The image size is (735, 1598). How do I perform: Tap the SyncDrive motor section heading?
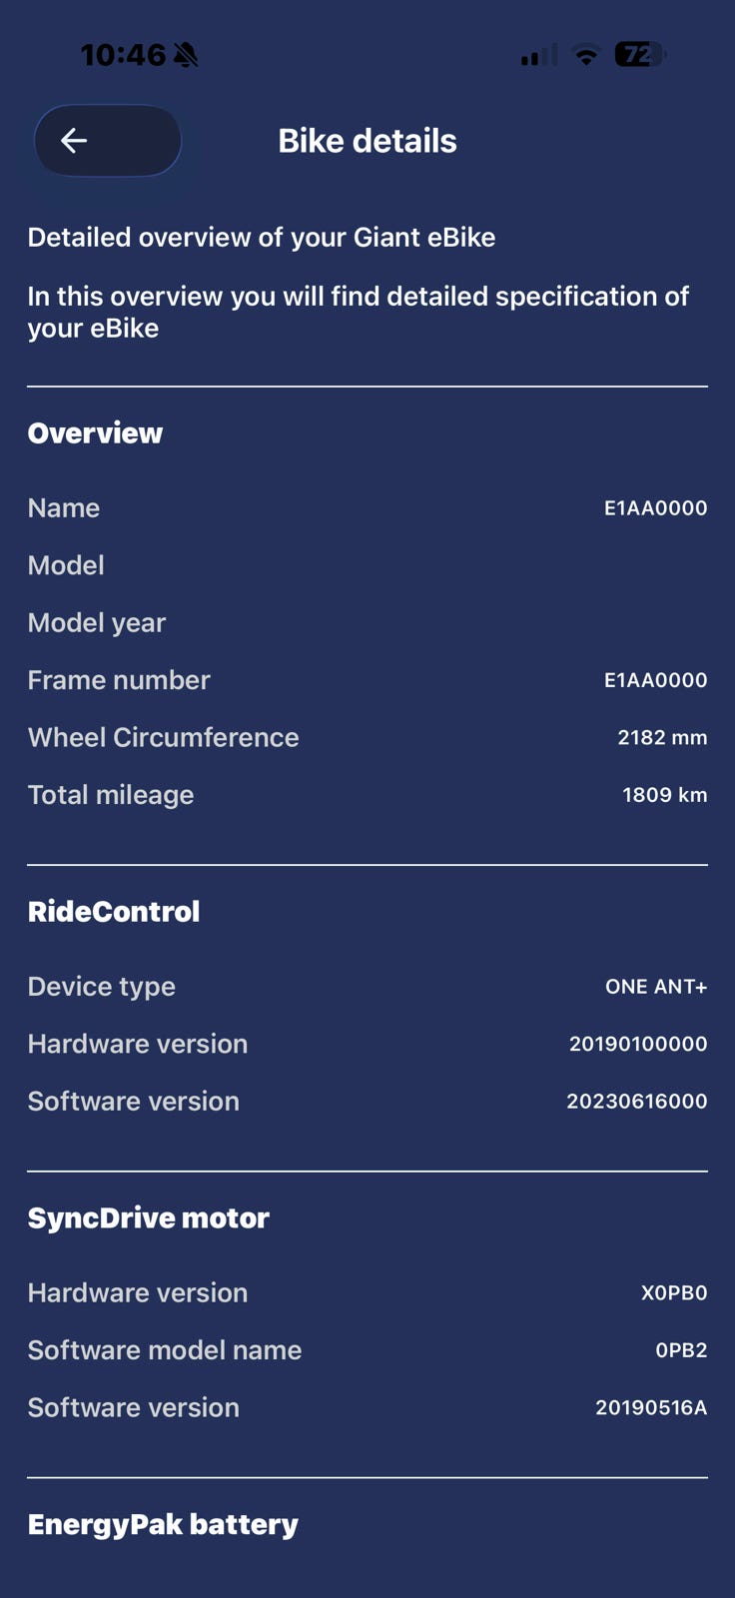click(149, 1218)
